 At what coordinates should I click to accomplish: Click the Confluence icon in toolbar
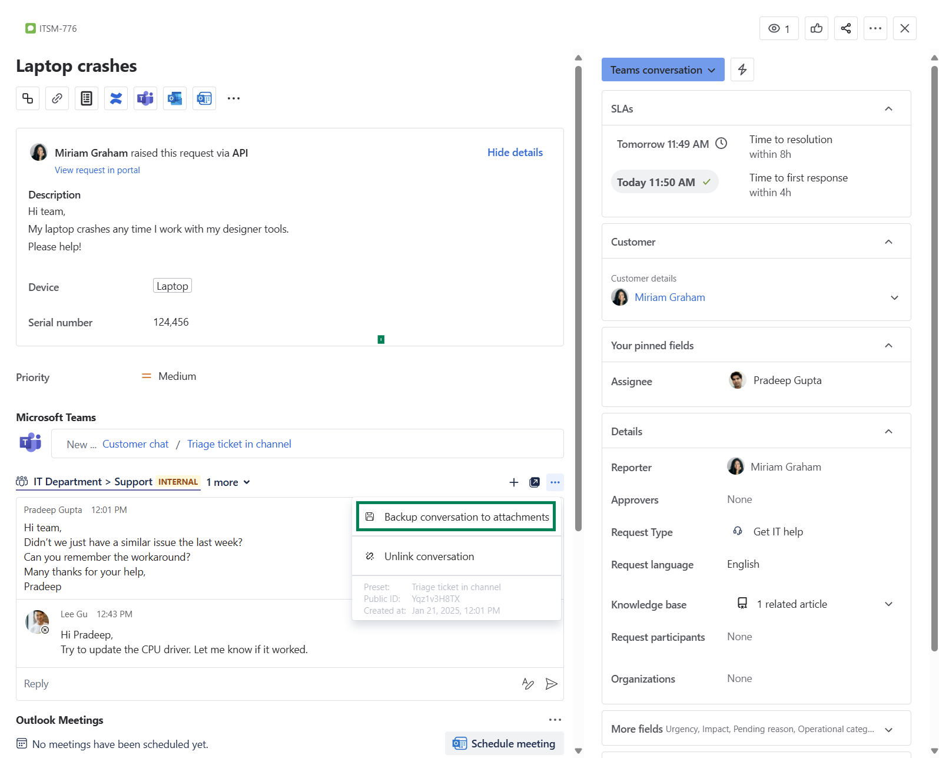[x=116, y=98]
